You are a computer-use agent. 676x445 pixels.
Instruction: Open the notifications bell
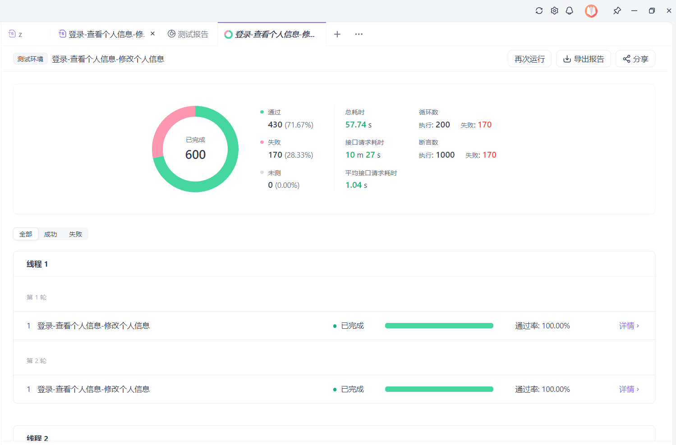(569, 11)
